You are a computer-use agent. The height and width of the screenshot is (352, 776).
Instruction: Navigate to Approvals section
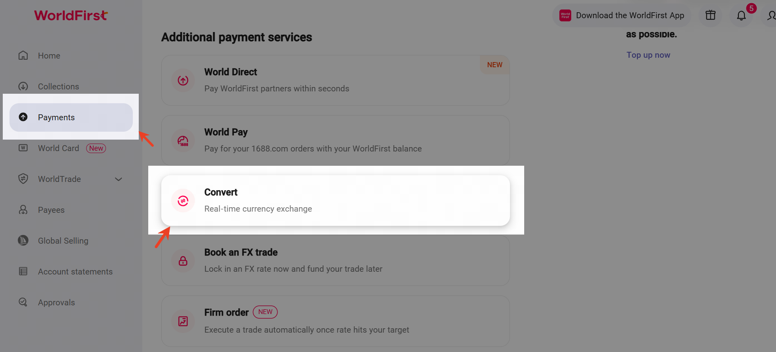tap(56, 303)
